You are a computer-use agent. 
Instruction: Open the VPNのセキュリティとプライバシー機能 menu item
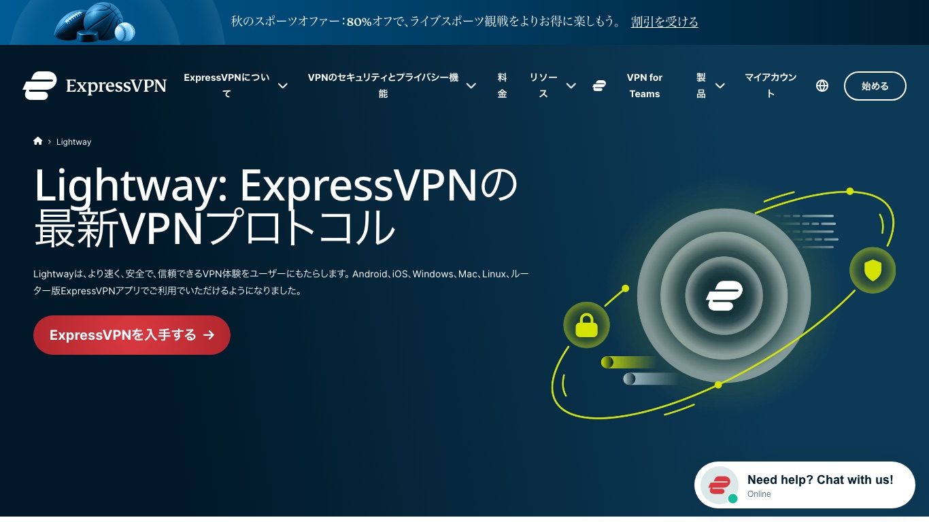pos(383,86)
